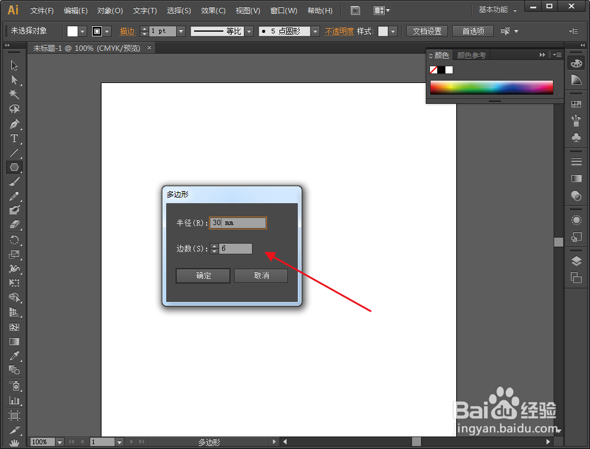This screenshot has width=590, height=449.
Task: Select the Selection tool arrow
Action: (x=14, y=66)
